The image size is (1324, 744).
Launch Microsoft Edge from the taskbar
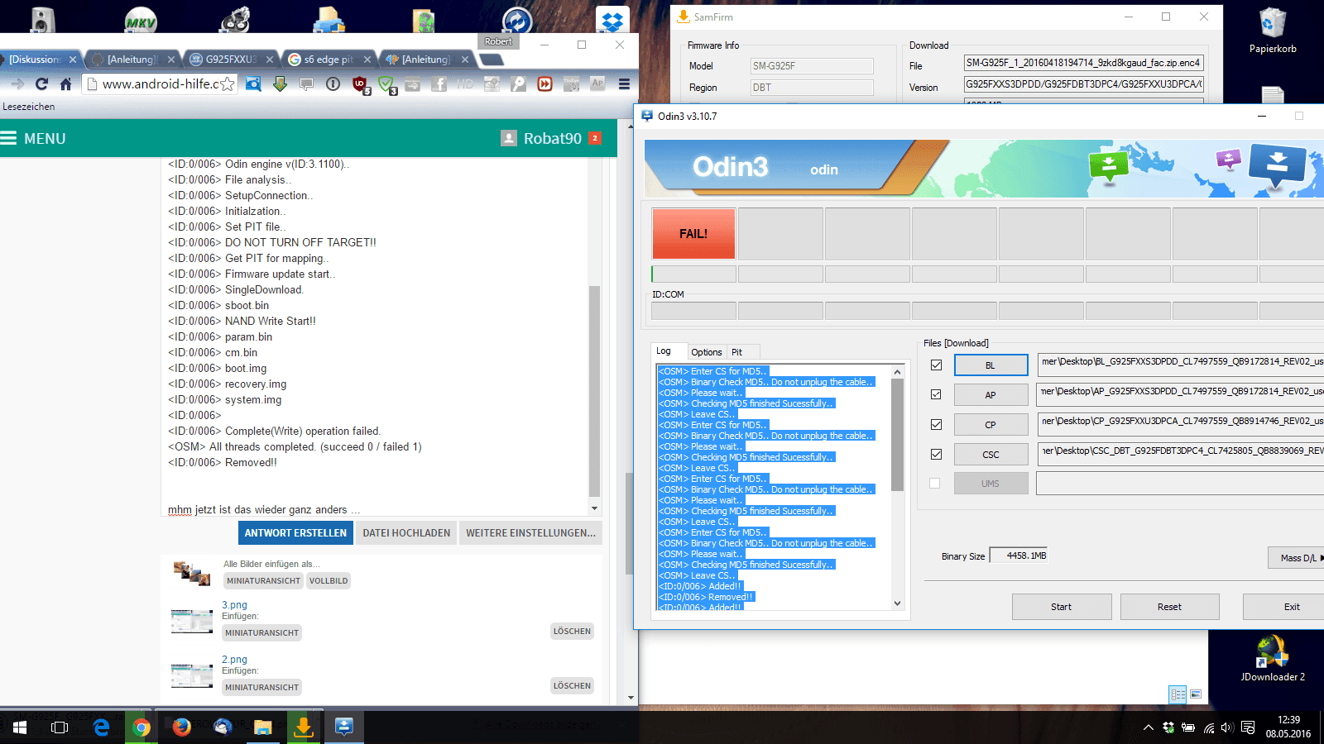tap(101, 727)
